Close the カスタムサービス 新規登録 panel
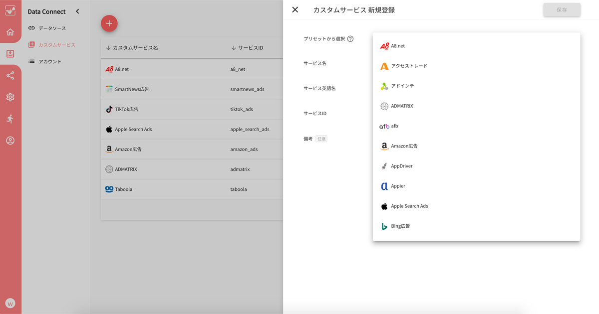599x314 pixels. pyautogui.click(x=295, y=9)
